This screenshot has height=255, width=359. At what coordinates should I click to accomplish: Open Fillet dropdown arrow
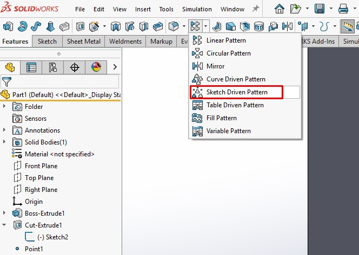[184, 26]
